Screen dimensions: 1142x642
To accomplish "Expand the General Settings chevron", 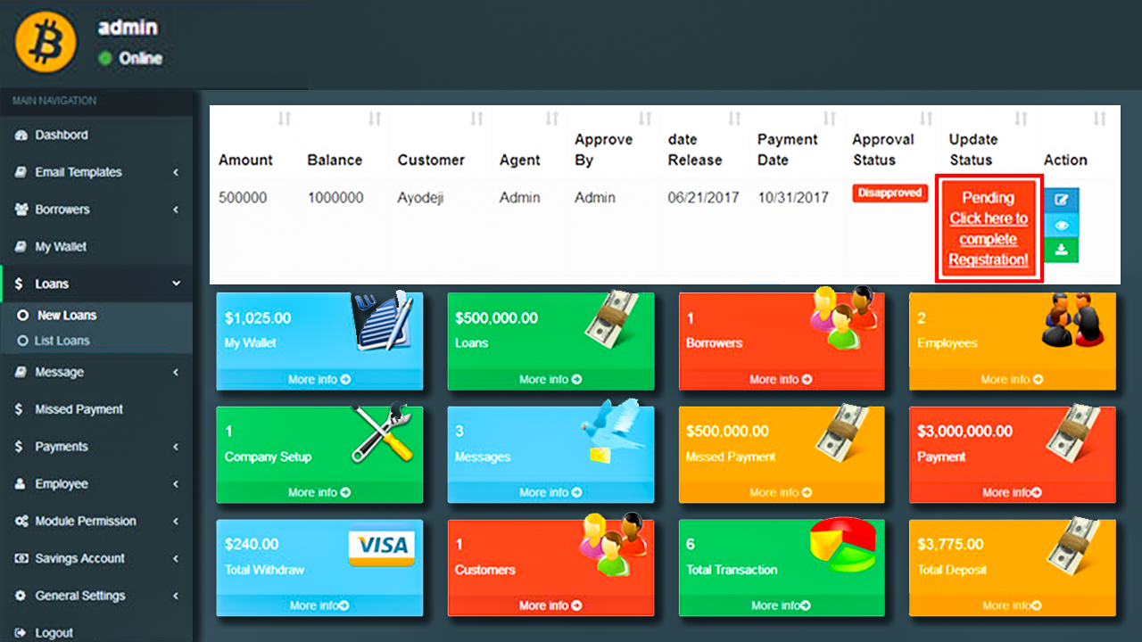I will pyautogui.click(x=176, y=596).
